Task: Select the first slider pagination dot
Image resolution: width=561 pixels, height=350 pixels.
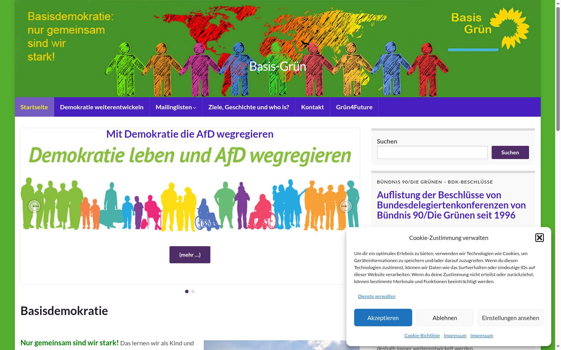Action: [x=187, y=291]
